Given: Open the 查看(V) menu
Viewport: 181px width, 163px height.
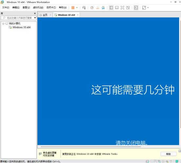Looking at the screenshot, I should click(26, 8).
